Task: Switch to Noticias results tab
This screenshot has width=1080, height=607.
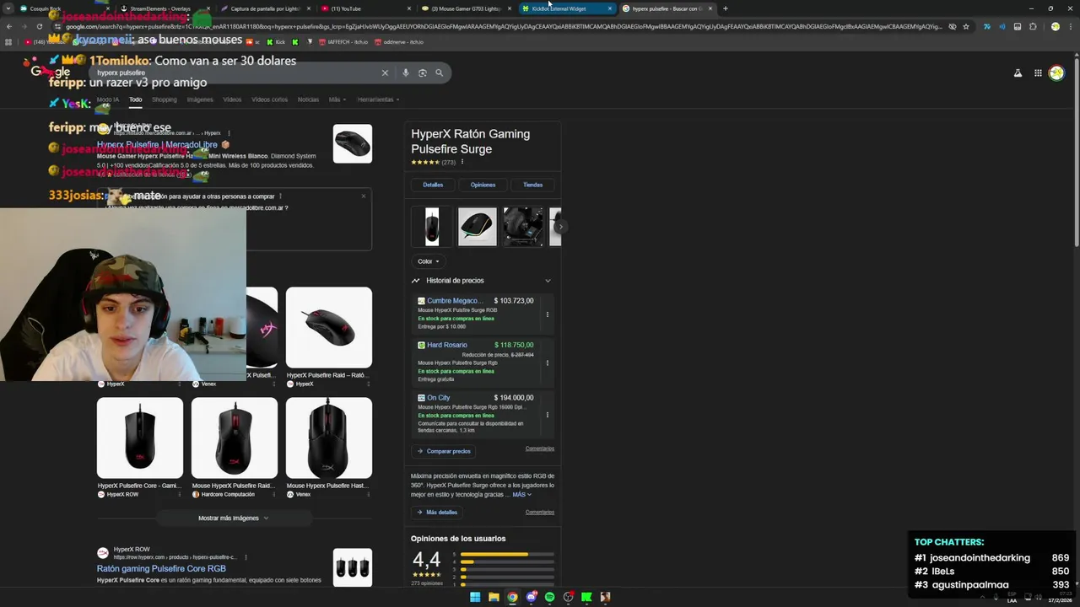Action: [x=308, y=99]
